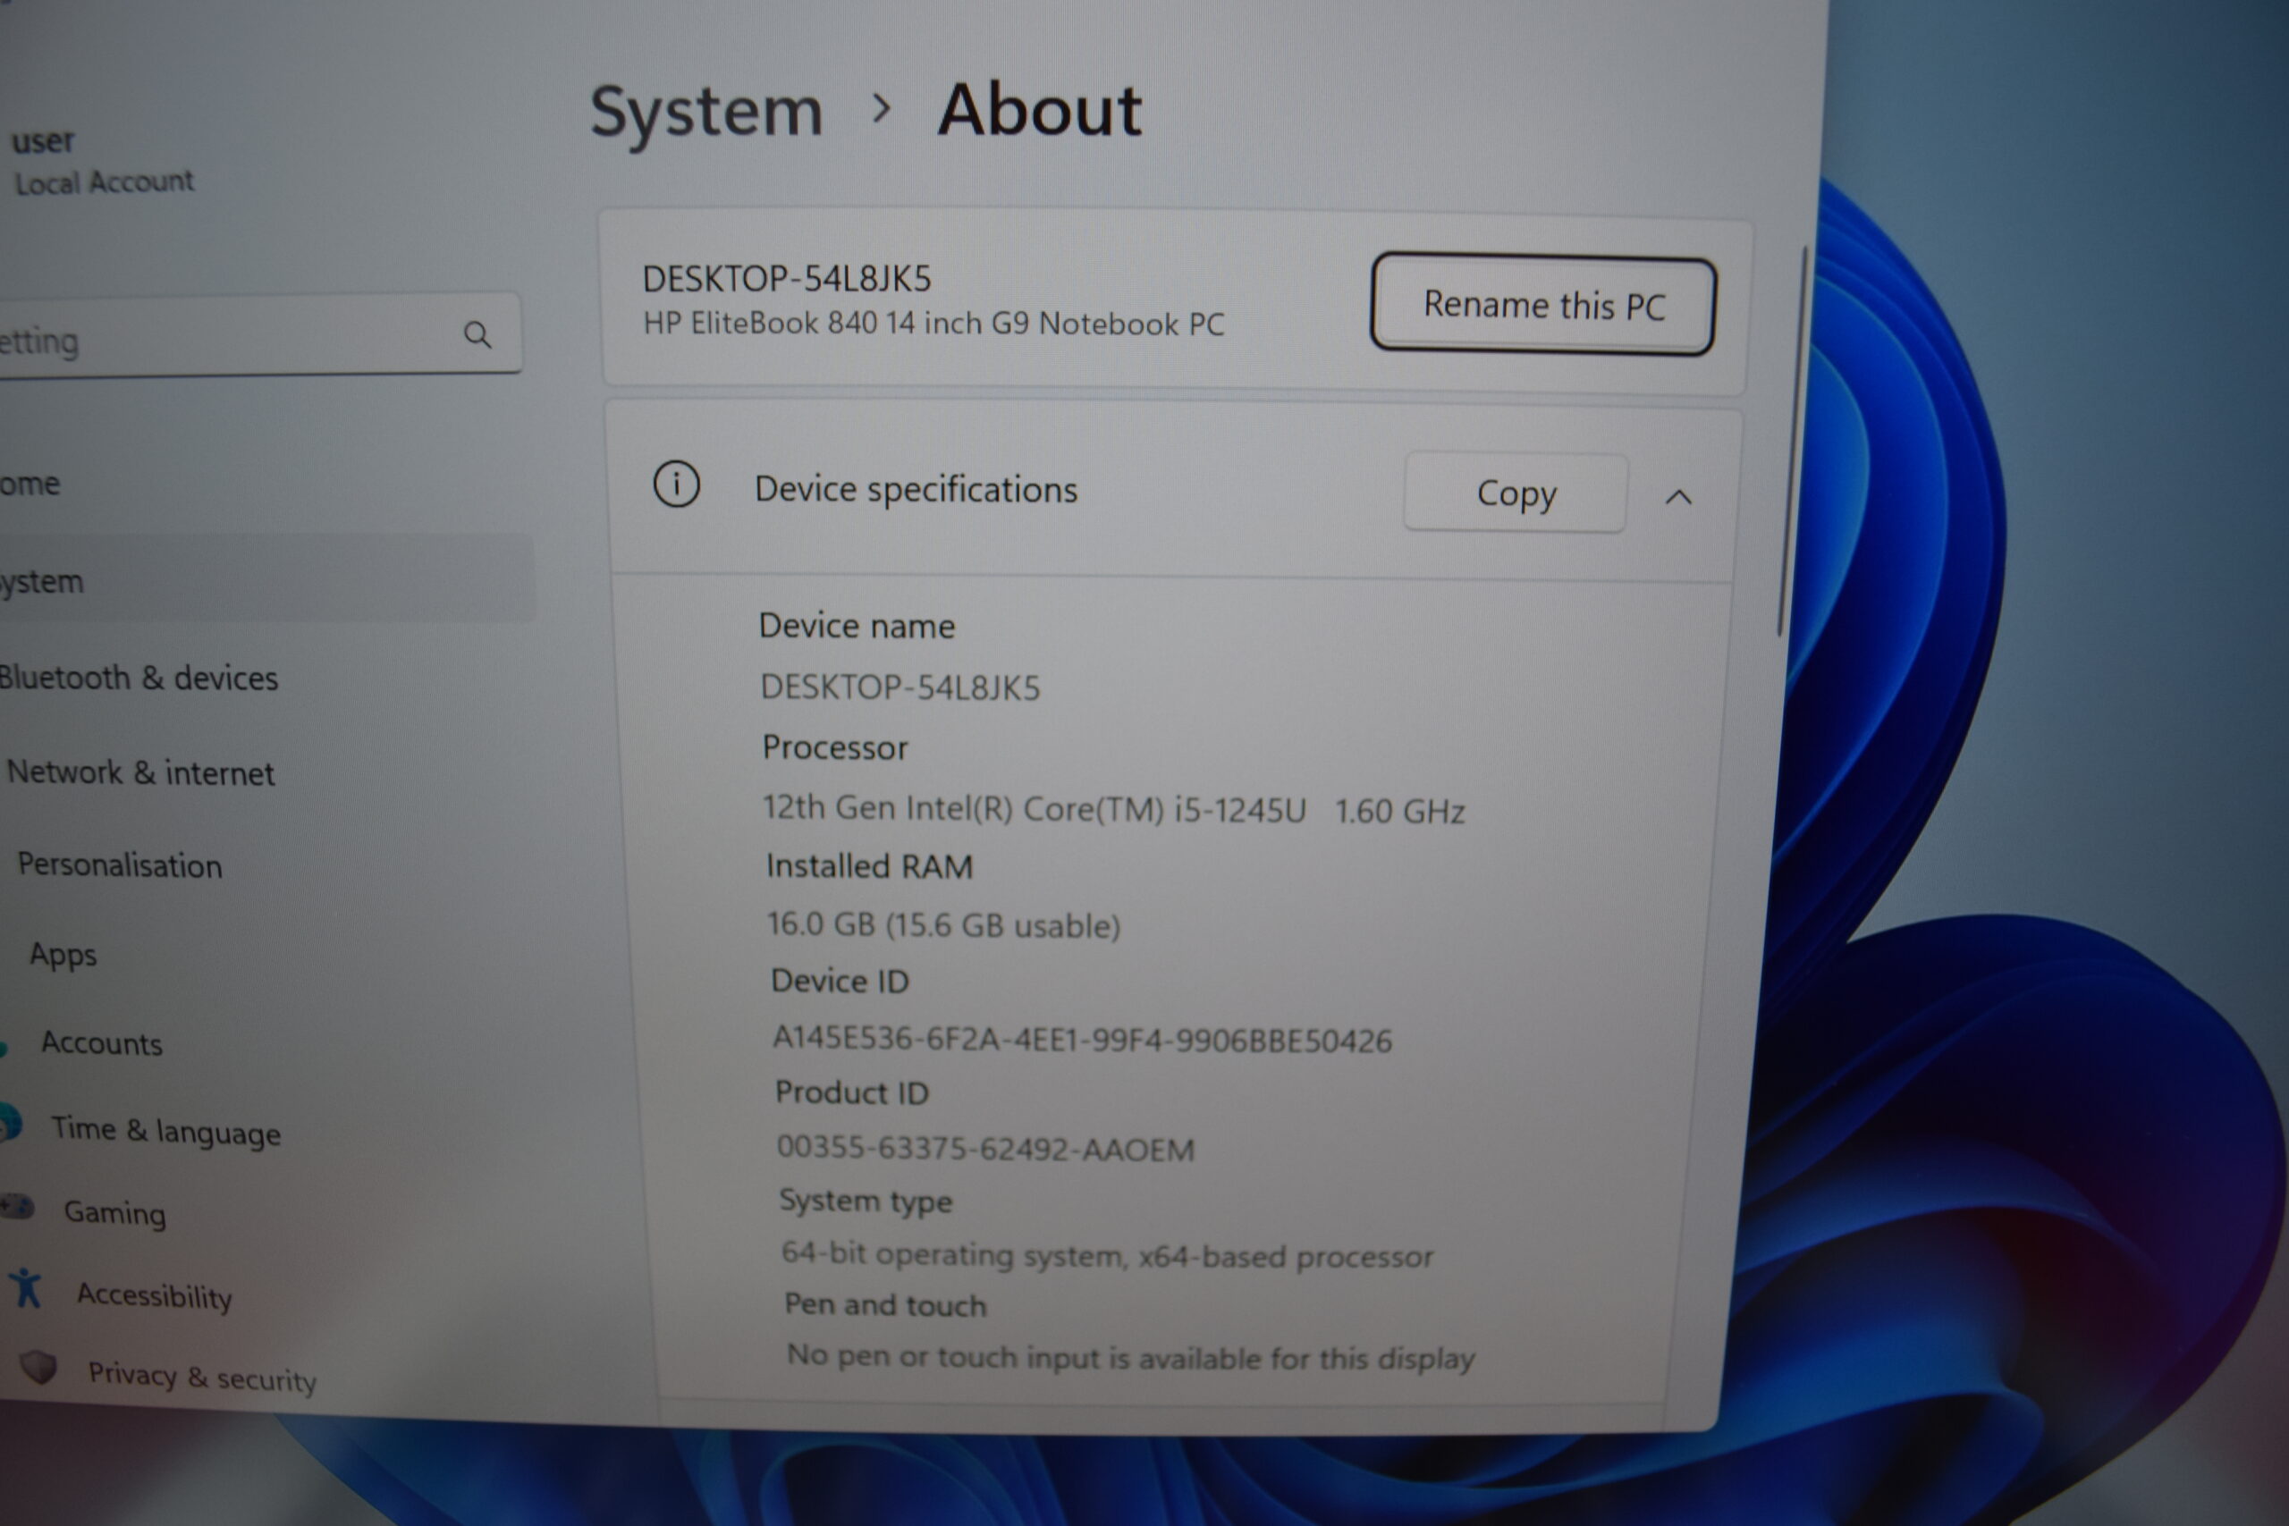Click the 12th Gen Intel Core i5-1245U value
The height and width of the screenshot is (1526, 2289).
click(1113, 809)
